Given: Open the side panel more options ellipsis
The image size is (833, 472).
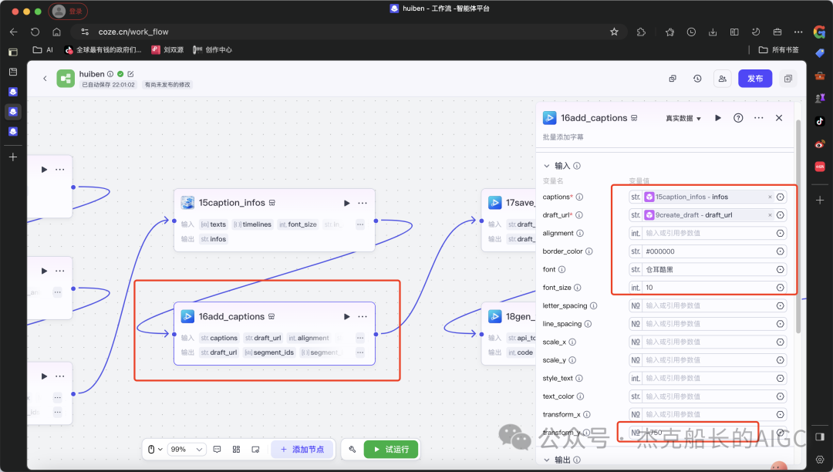Looking at the screenshot, I should (759, 118).
